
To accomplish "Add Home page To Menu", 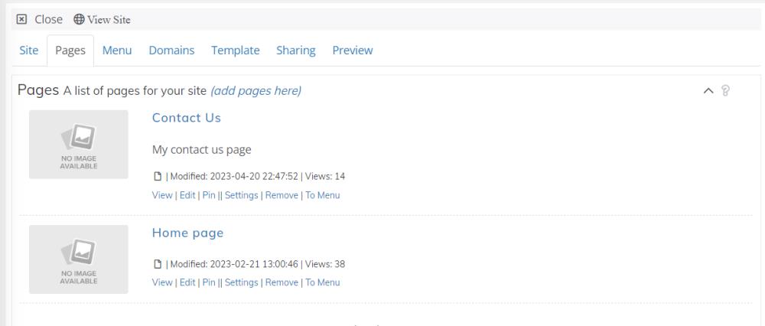I will tap(322, 282).
